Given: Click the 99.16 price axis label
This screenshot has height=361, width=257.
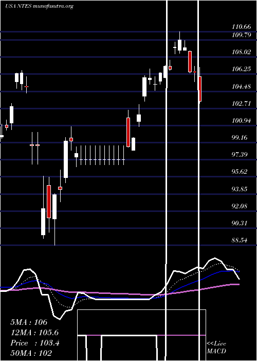Looking at the screenshot, I should [240, 138].
